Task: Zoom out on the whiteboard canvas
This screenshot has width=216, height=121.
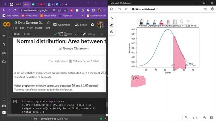Action: pos(186,118)
